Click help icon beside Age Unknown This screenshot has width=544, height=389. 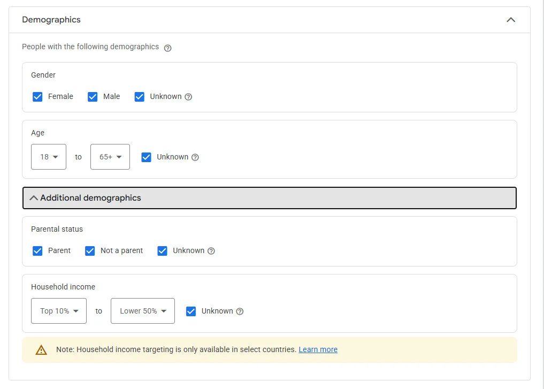[195, 157]
